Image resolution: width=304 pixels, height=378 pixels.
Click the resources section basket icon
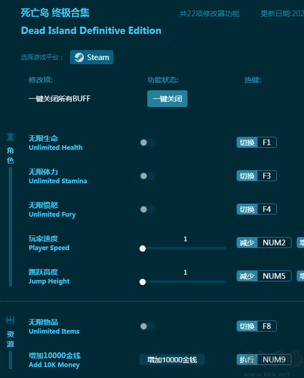[10, 320]
